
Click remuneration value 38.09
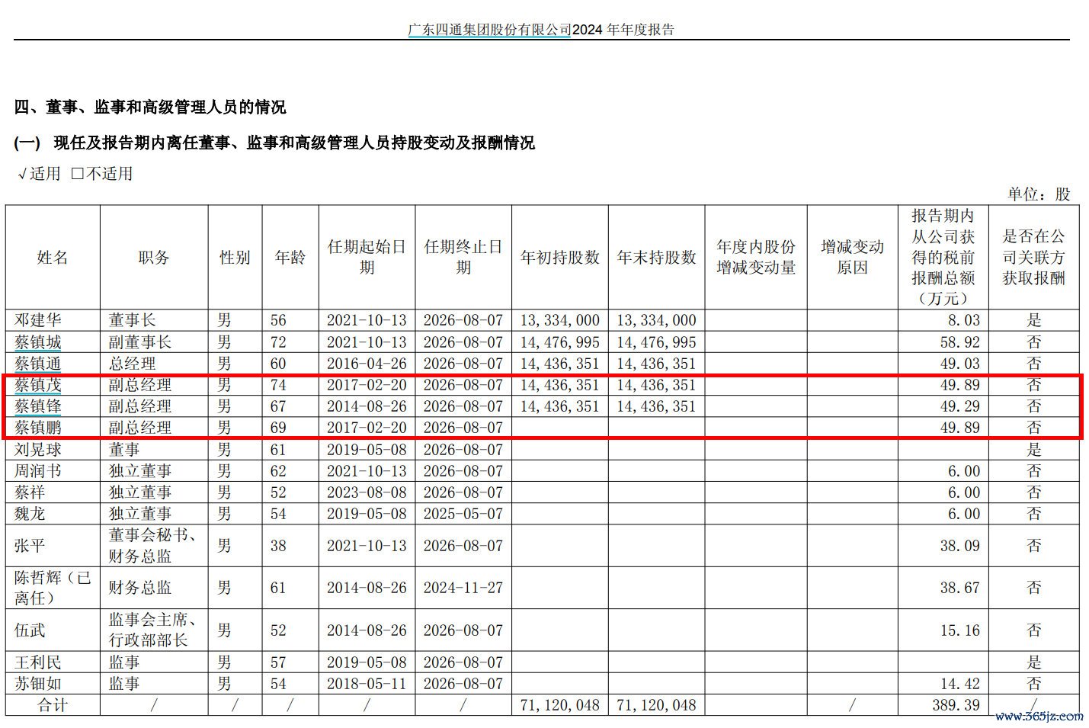960,546
